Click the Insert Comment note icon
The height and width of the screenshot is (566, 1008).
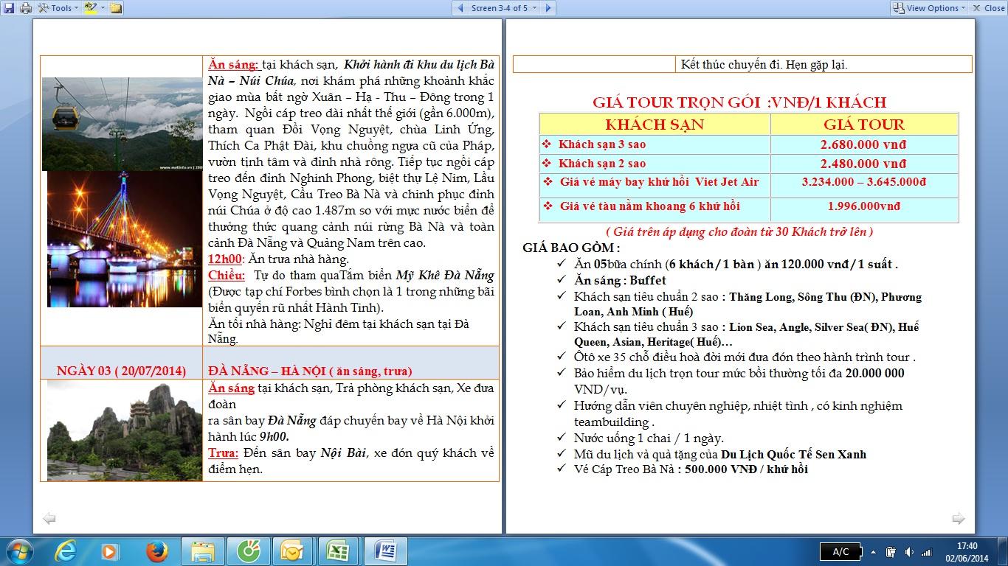coord(116,8)
